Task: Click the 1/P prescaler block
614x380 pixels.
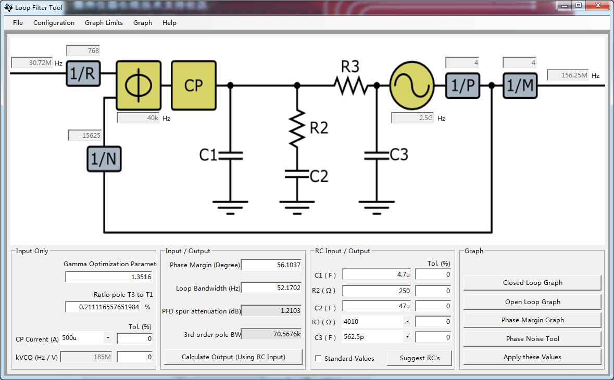Action: point(462,85)
